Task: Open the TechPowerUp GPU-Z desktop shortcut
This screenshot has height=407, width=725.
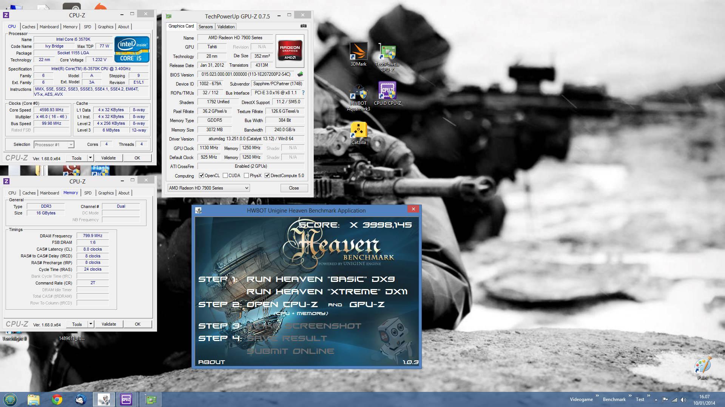Action: point(387,57)
